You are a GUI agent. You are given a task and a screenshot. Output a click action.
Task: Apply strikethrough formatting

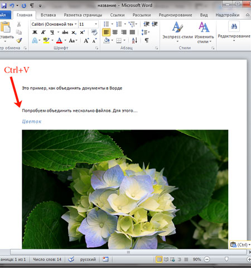65,32
